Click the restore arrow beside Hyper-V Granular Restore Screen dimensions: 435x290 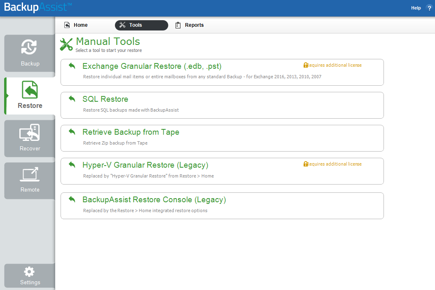tap(72, 164)
